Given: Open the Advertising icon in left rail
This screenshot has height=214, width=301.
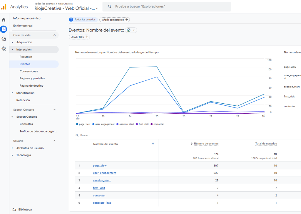Looking at the screenshot, I should 4,48.
